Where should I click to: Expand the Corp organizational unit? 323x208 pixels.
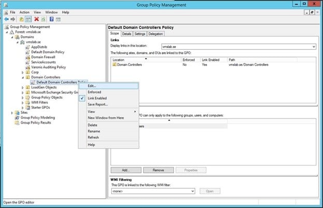[x=22, y=72]
